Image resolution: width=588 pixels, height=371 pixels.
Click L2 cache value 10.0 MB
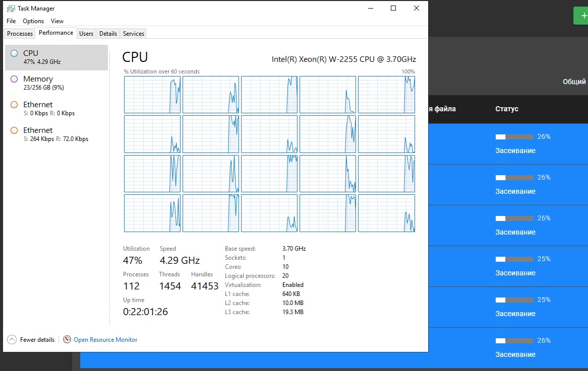(293, 303)
